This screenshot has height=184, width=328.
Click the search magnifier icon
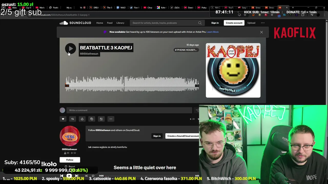pos(200,23)
